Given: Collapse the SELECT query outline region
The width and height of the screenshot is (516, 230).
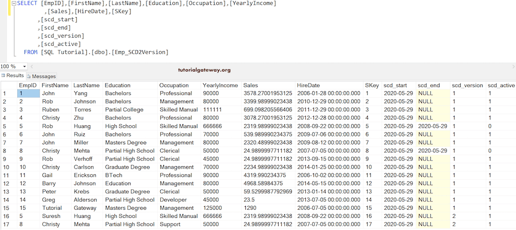Looking at the screenshot, I should coord(14,4).
